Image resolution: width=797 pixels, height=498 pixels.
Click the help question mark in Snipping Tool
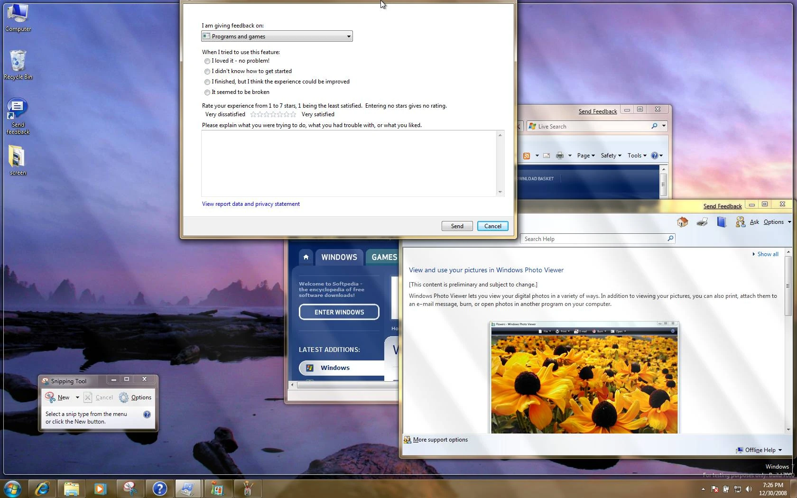click(x=147, y=415)
